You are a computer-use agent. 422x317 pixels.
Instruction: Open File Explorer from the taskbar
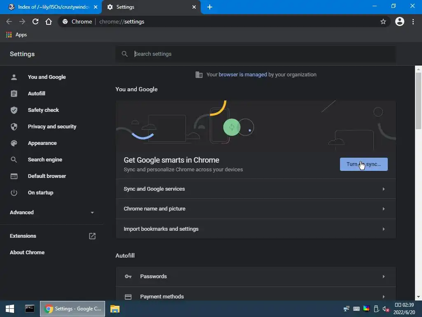(x=115, y=309)
